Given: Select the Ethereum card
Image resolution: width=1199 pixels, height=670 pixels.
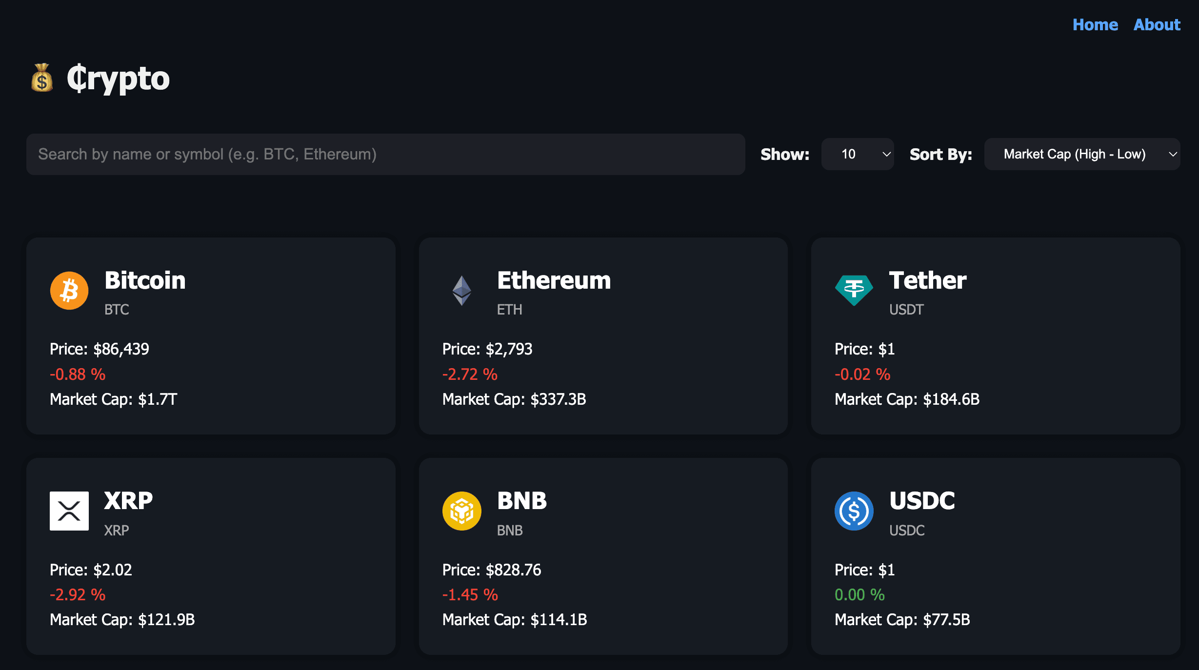Looking at the screenshot, I should point(603,336).
